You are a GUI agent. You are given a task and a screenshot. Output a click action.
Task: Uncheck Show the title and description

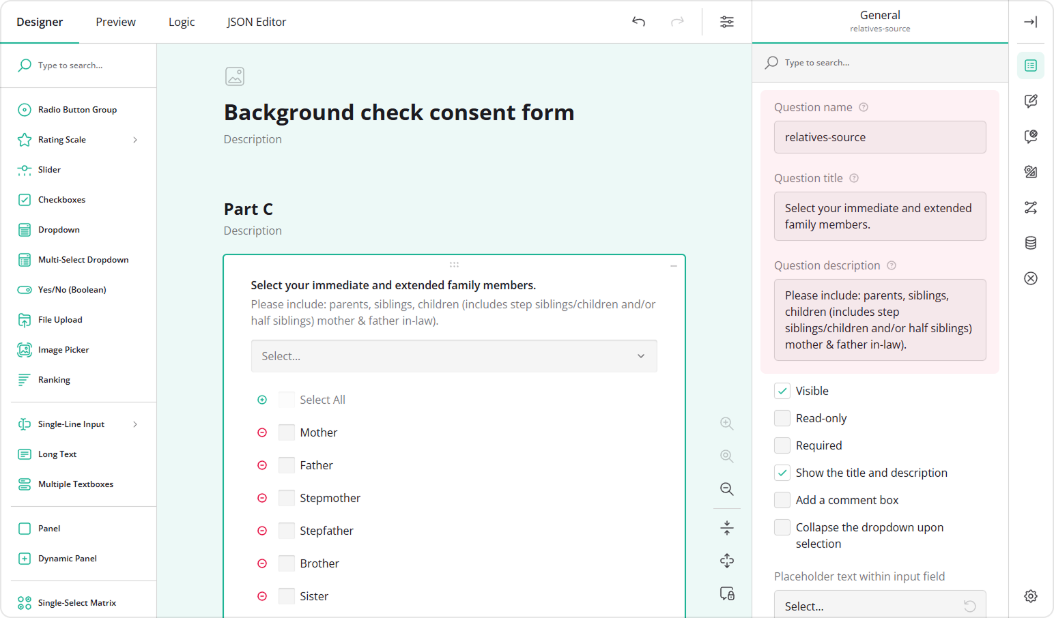782,472
